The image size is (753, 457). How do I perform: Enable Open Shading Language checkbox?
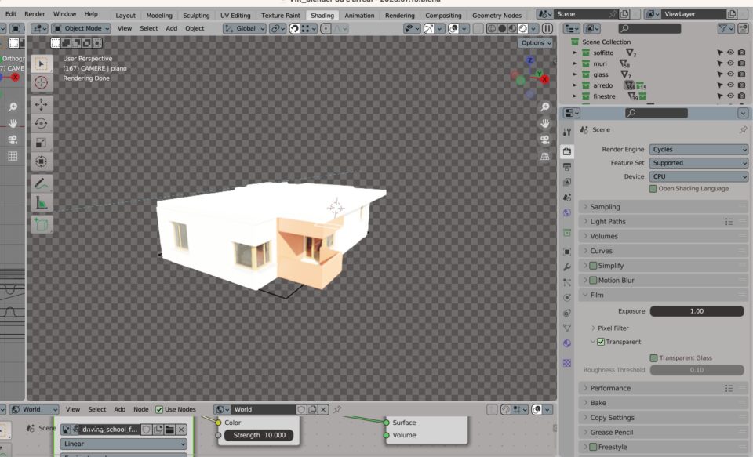tap(653, 189)
